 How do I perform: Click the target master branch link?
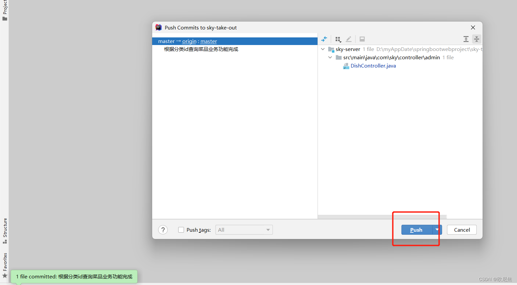pos(209,41)
